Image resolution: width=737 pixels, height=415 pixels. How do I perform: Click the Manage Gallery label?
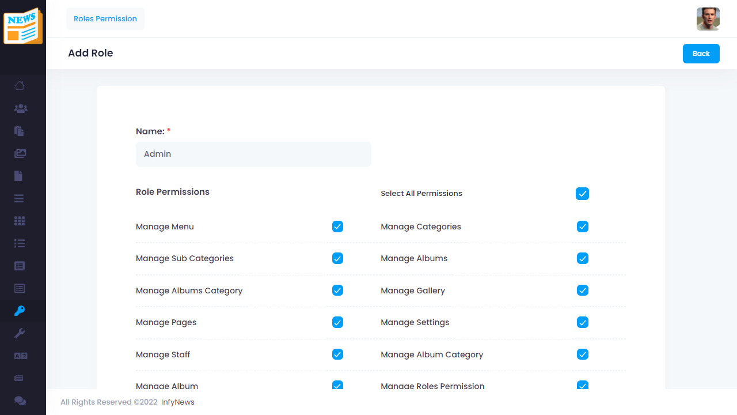(x=413, y=290)
